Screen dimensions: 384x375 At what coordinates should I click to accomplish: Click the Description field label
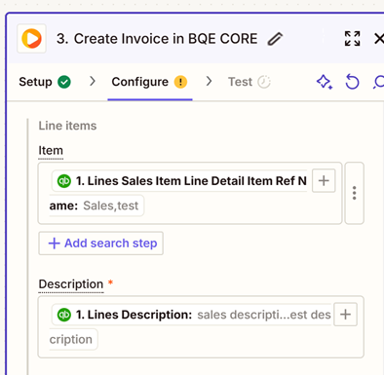[71, 284]
